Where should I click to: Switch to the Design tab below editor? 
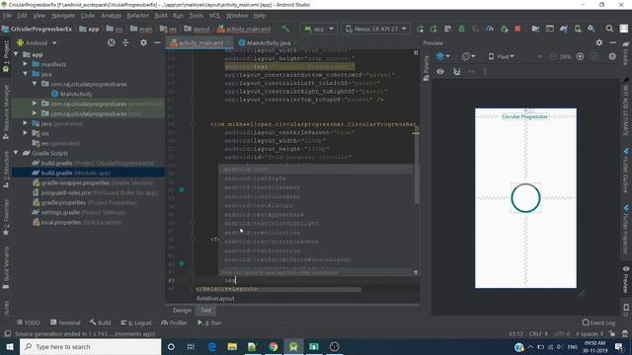tap(182, 311)
